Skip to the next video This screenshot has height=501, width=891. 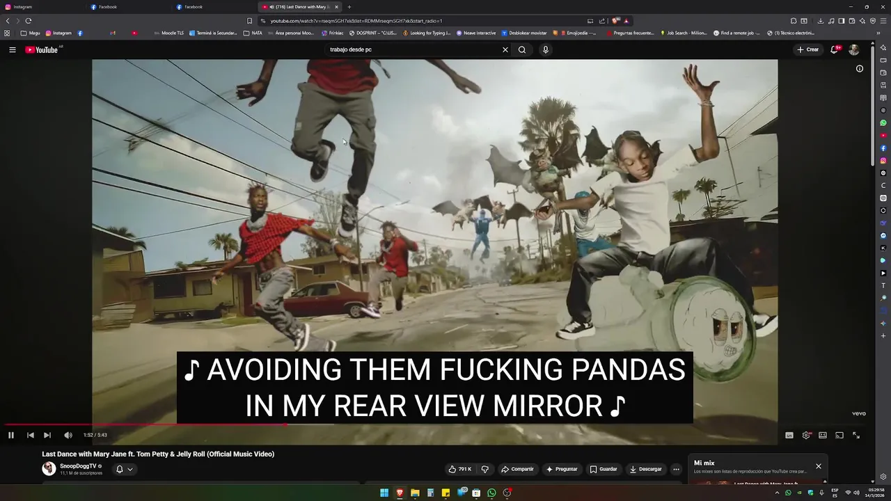pyautogui.click(x=47, y=435)
